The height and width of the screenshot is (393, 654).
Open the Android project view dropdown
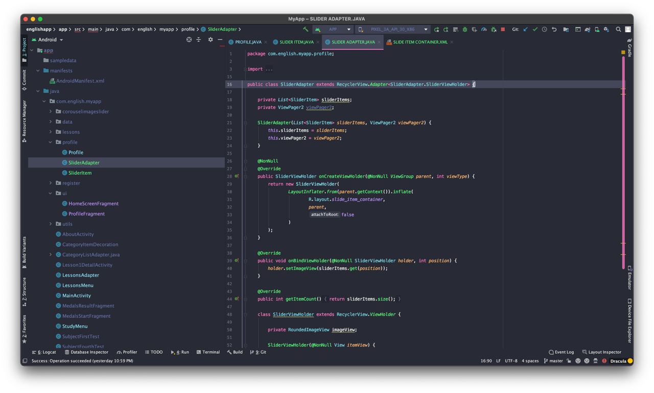click(47, 40)
